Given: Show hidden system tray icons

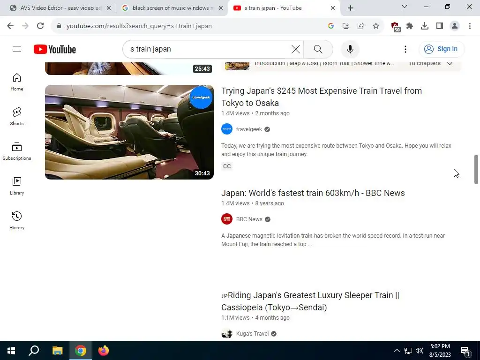Looking at the screenshot, I should pos(397,351).
